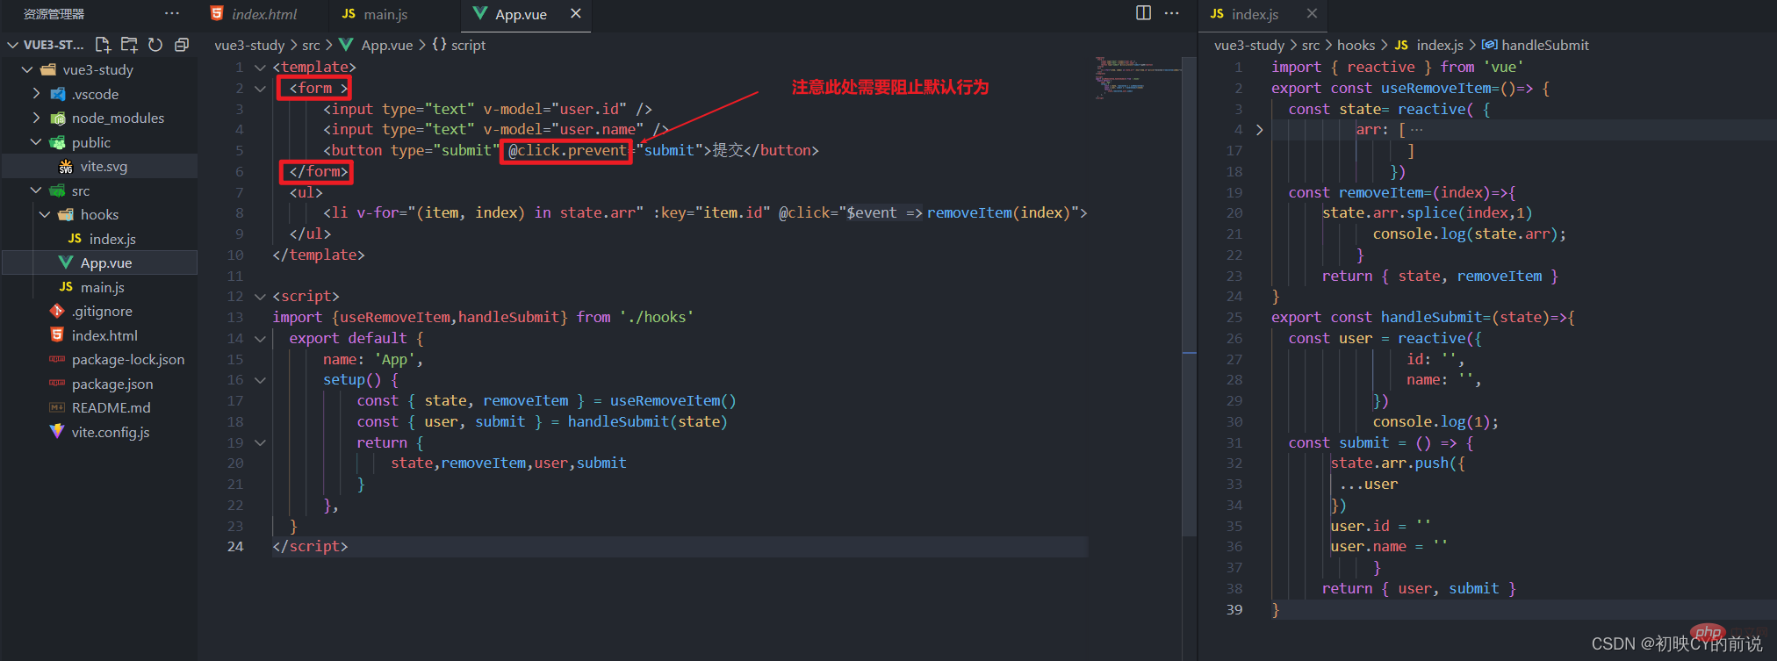1777x661 pixels.
Task: Click src breadcrumb in left editor
Action: [x=311, y=45]
